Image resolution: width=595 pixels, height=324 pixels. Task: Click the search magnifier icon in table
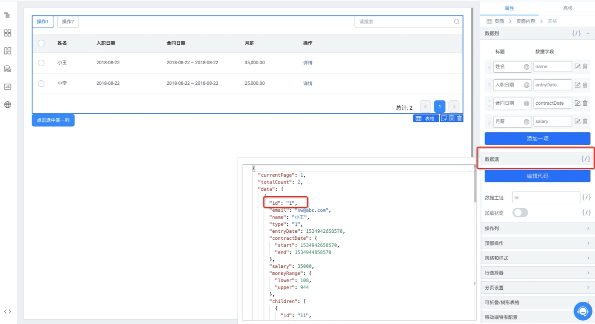456,22
